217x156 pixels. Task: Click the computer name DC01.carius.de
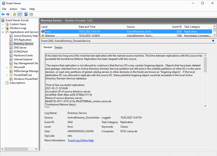(129, 131)
